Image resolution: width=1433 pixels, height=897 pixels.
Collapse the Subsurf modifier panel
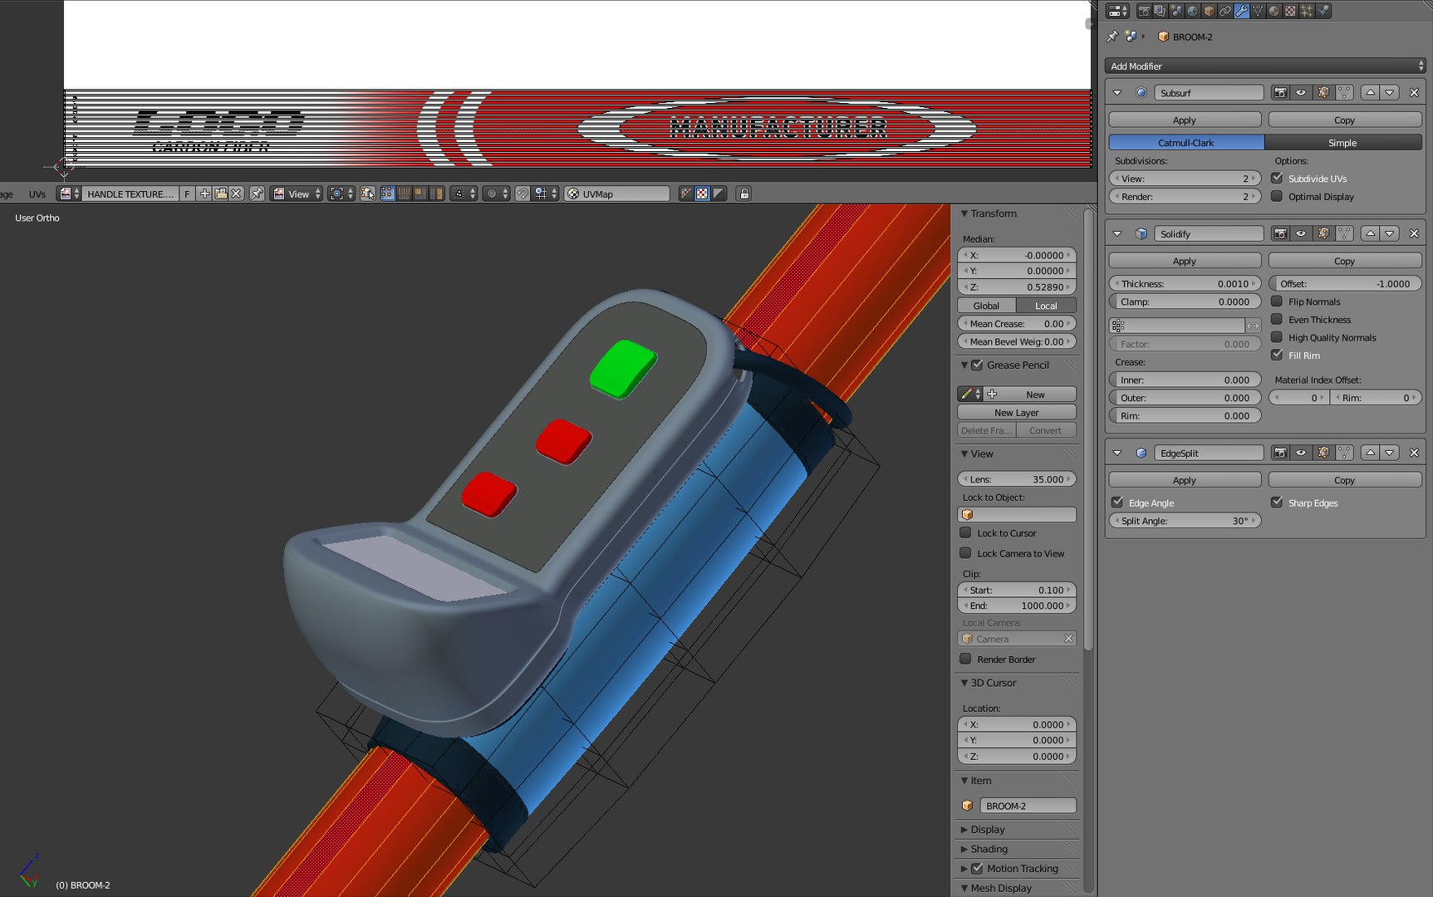(1117, 93)
